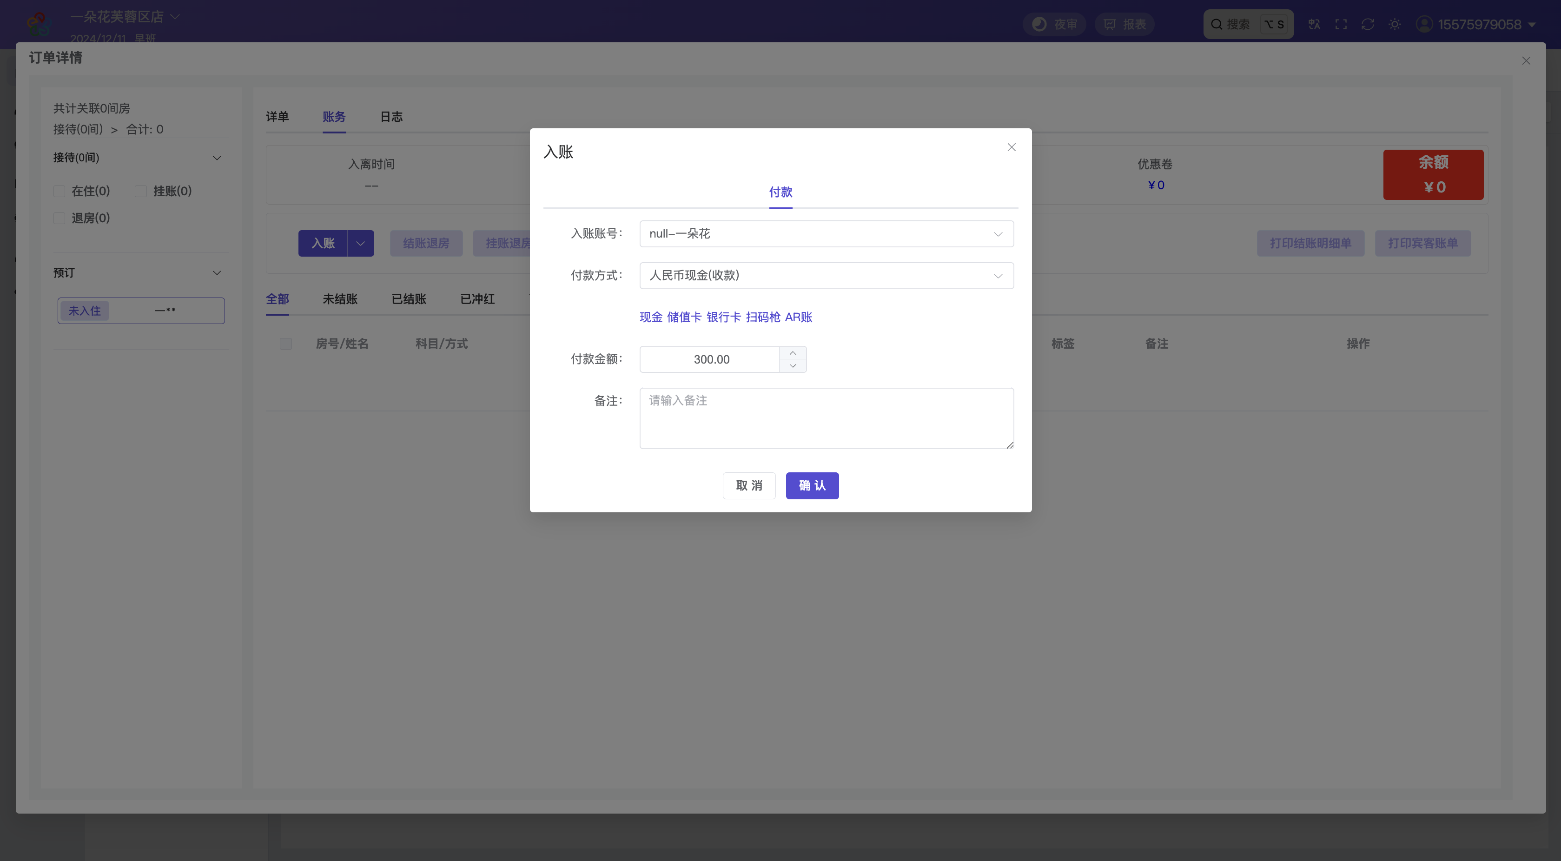Toggle fullscreen mode icon
Viewport: 1561px width, 861px height.
point(1341,24)
